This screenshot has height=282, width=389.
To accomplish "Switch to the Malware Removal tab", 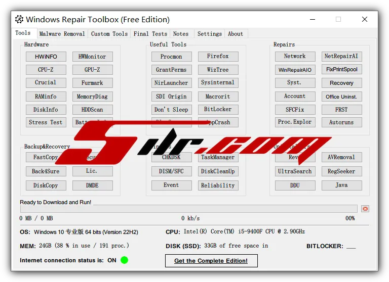I will click(62, 34).
